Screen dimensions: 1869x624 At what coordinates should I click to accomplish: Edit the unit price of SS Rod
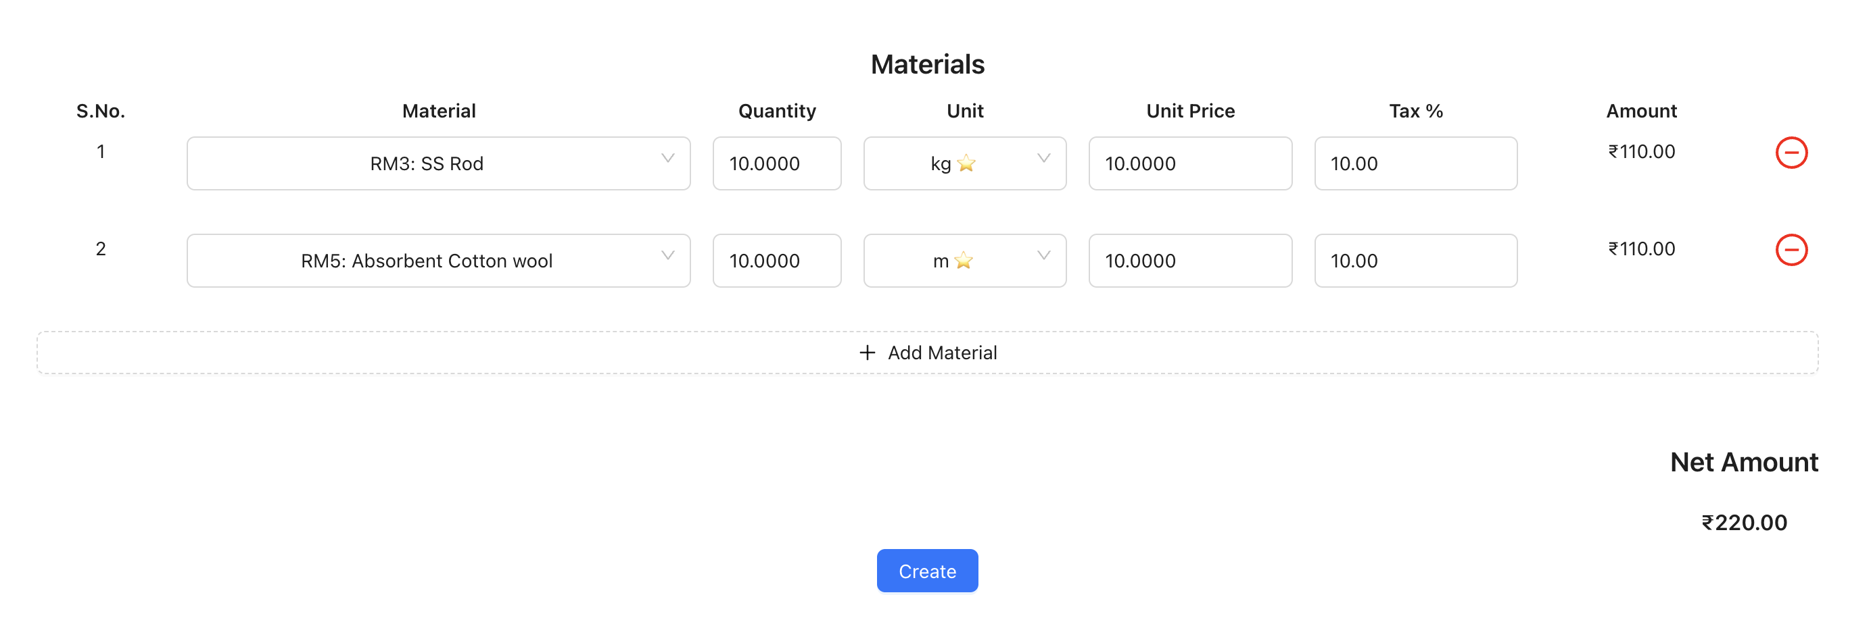1189,163
